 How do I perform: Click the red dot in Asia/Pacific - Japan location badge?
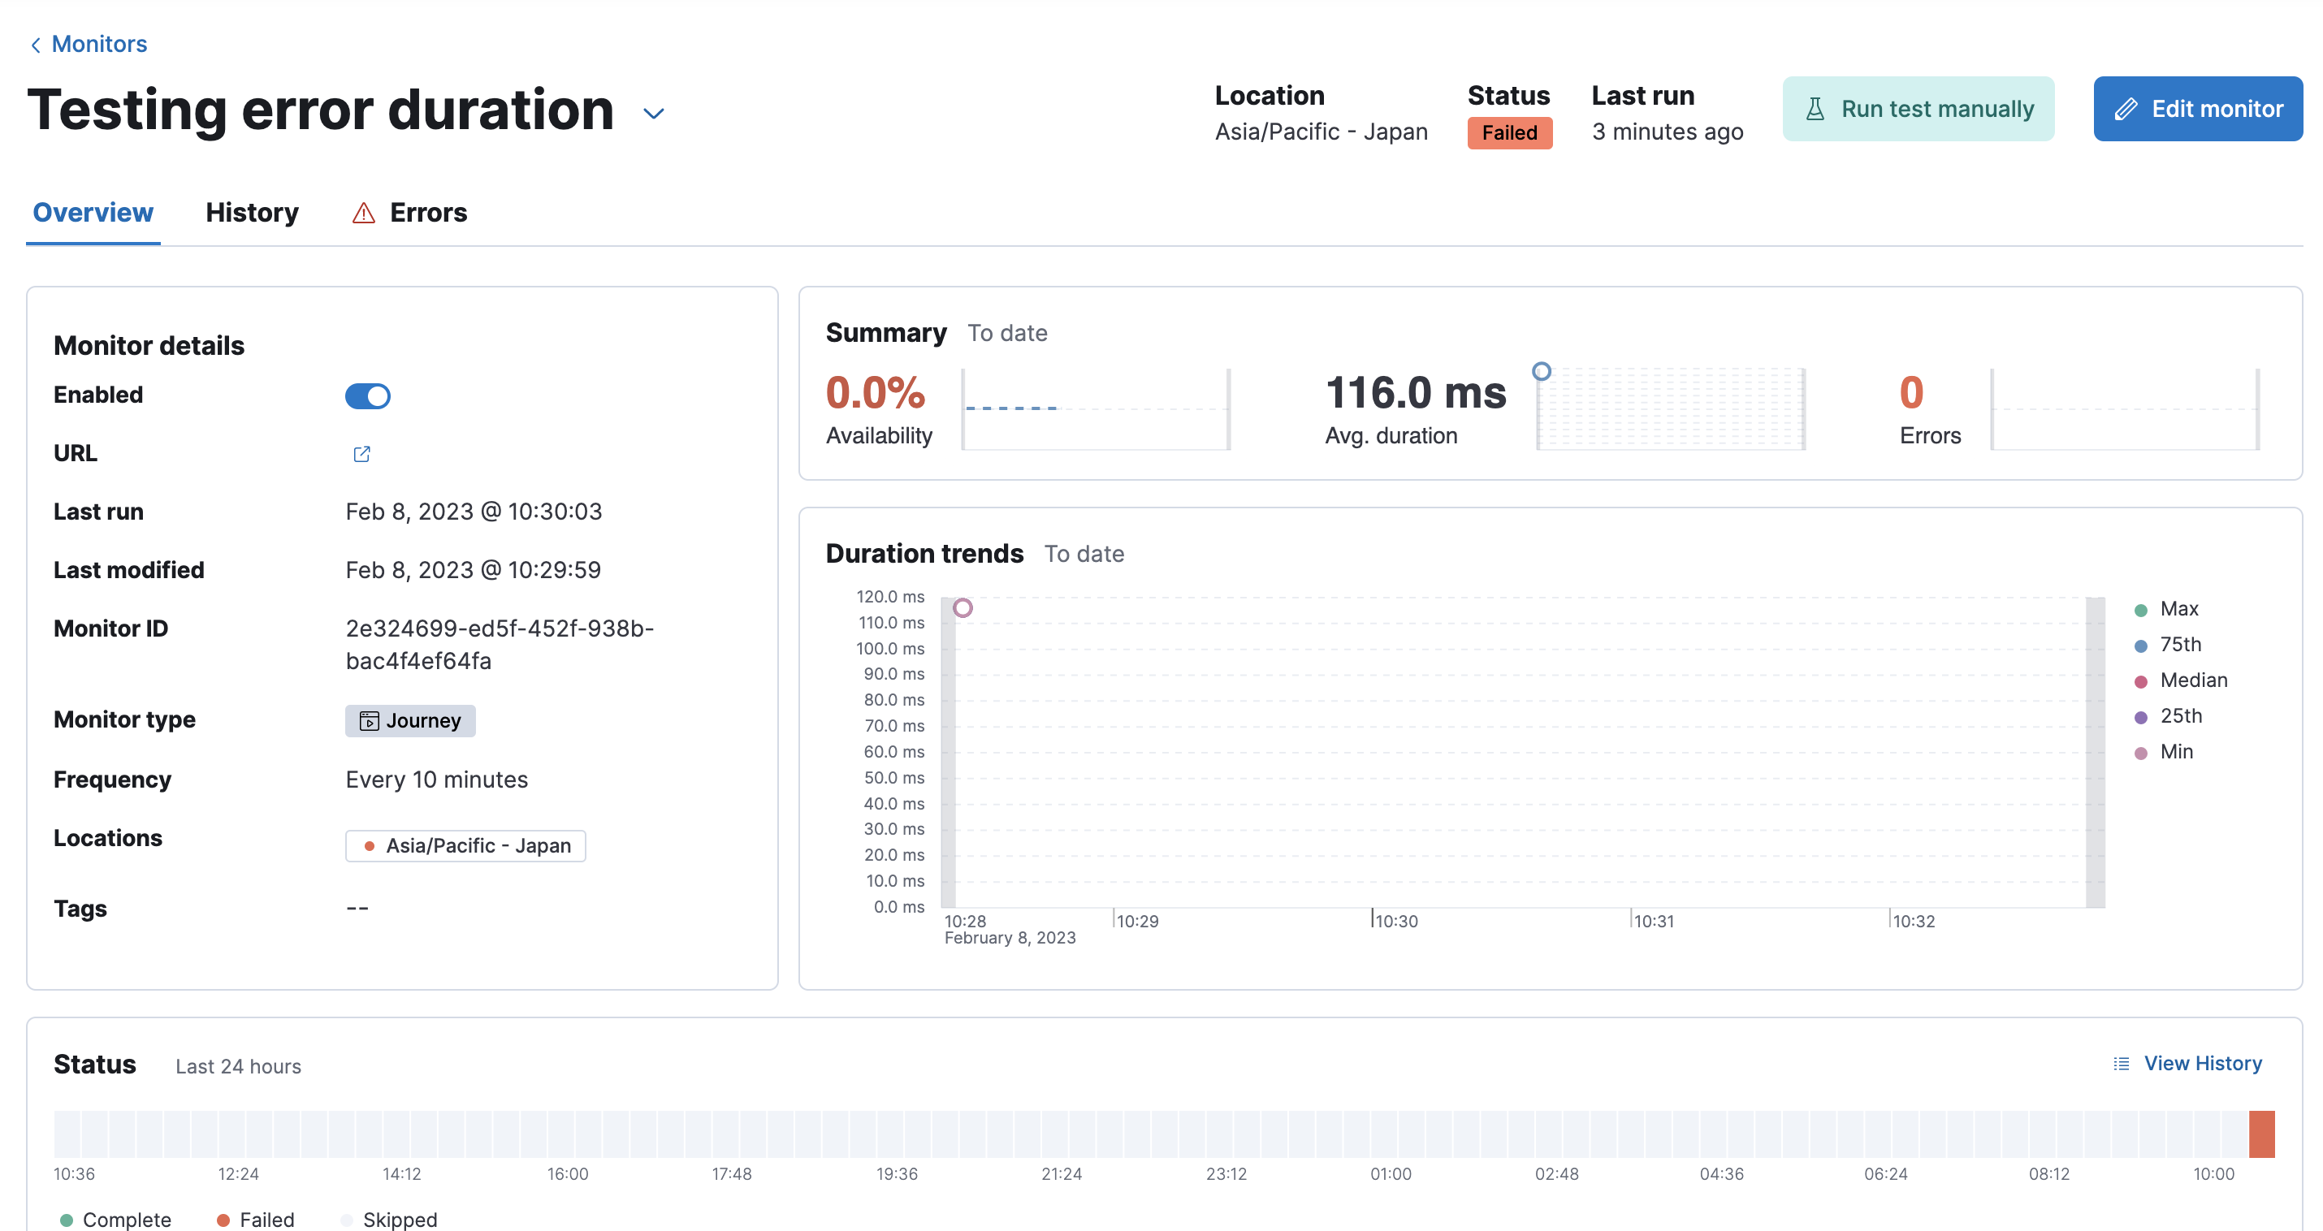click(x=369, y=846)
